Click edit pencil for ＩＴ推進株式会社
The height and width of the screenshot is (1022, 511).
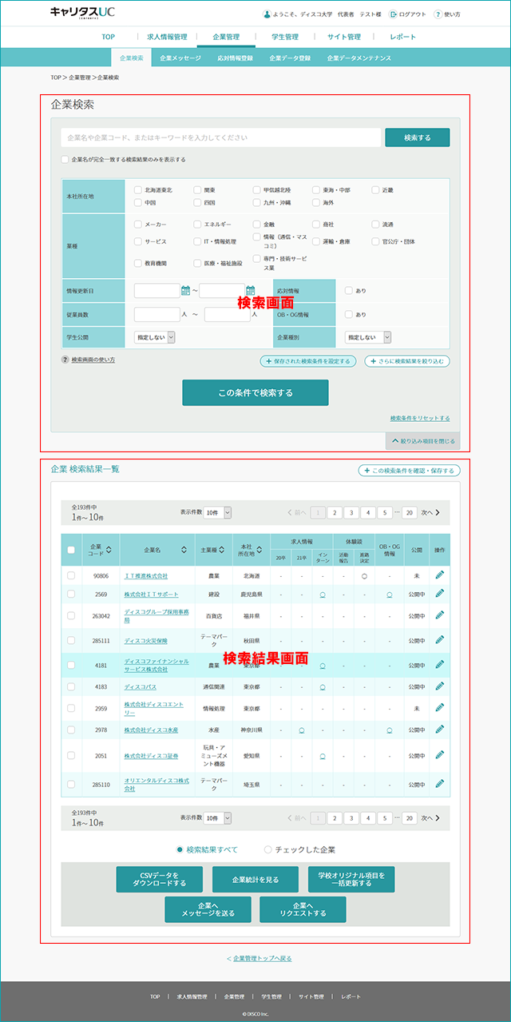click(x=439, y=575)
